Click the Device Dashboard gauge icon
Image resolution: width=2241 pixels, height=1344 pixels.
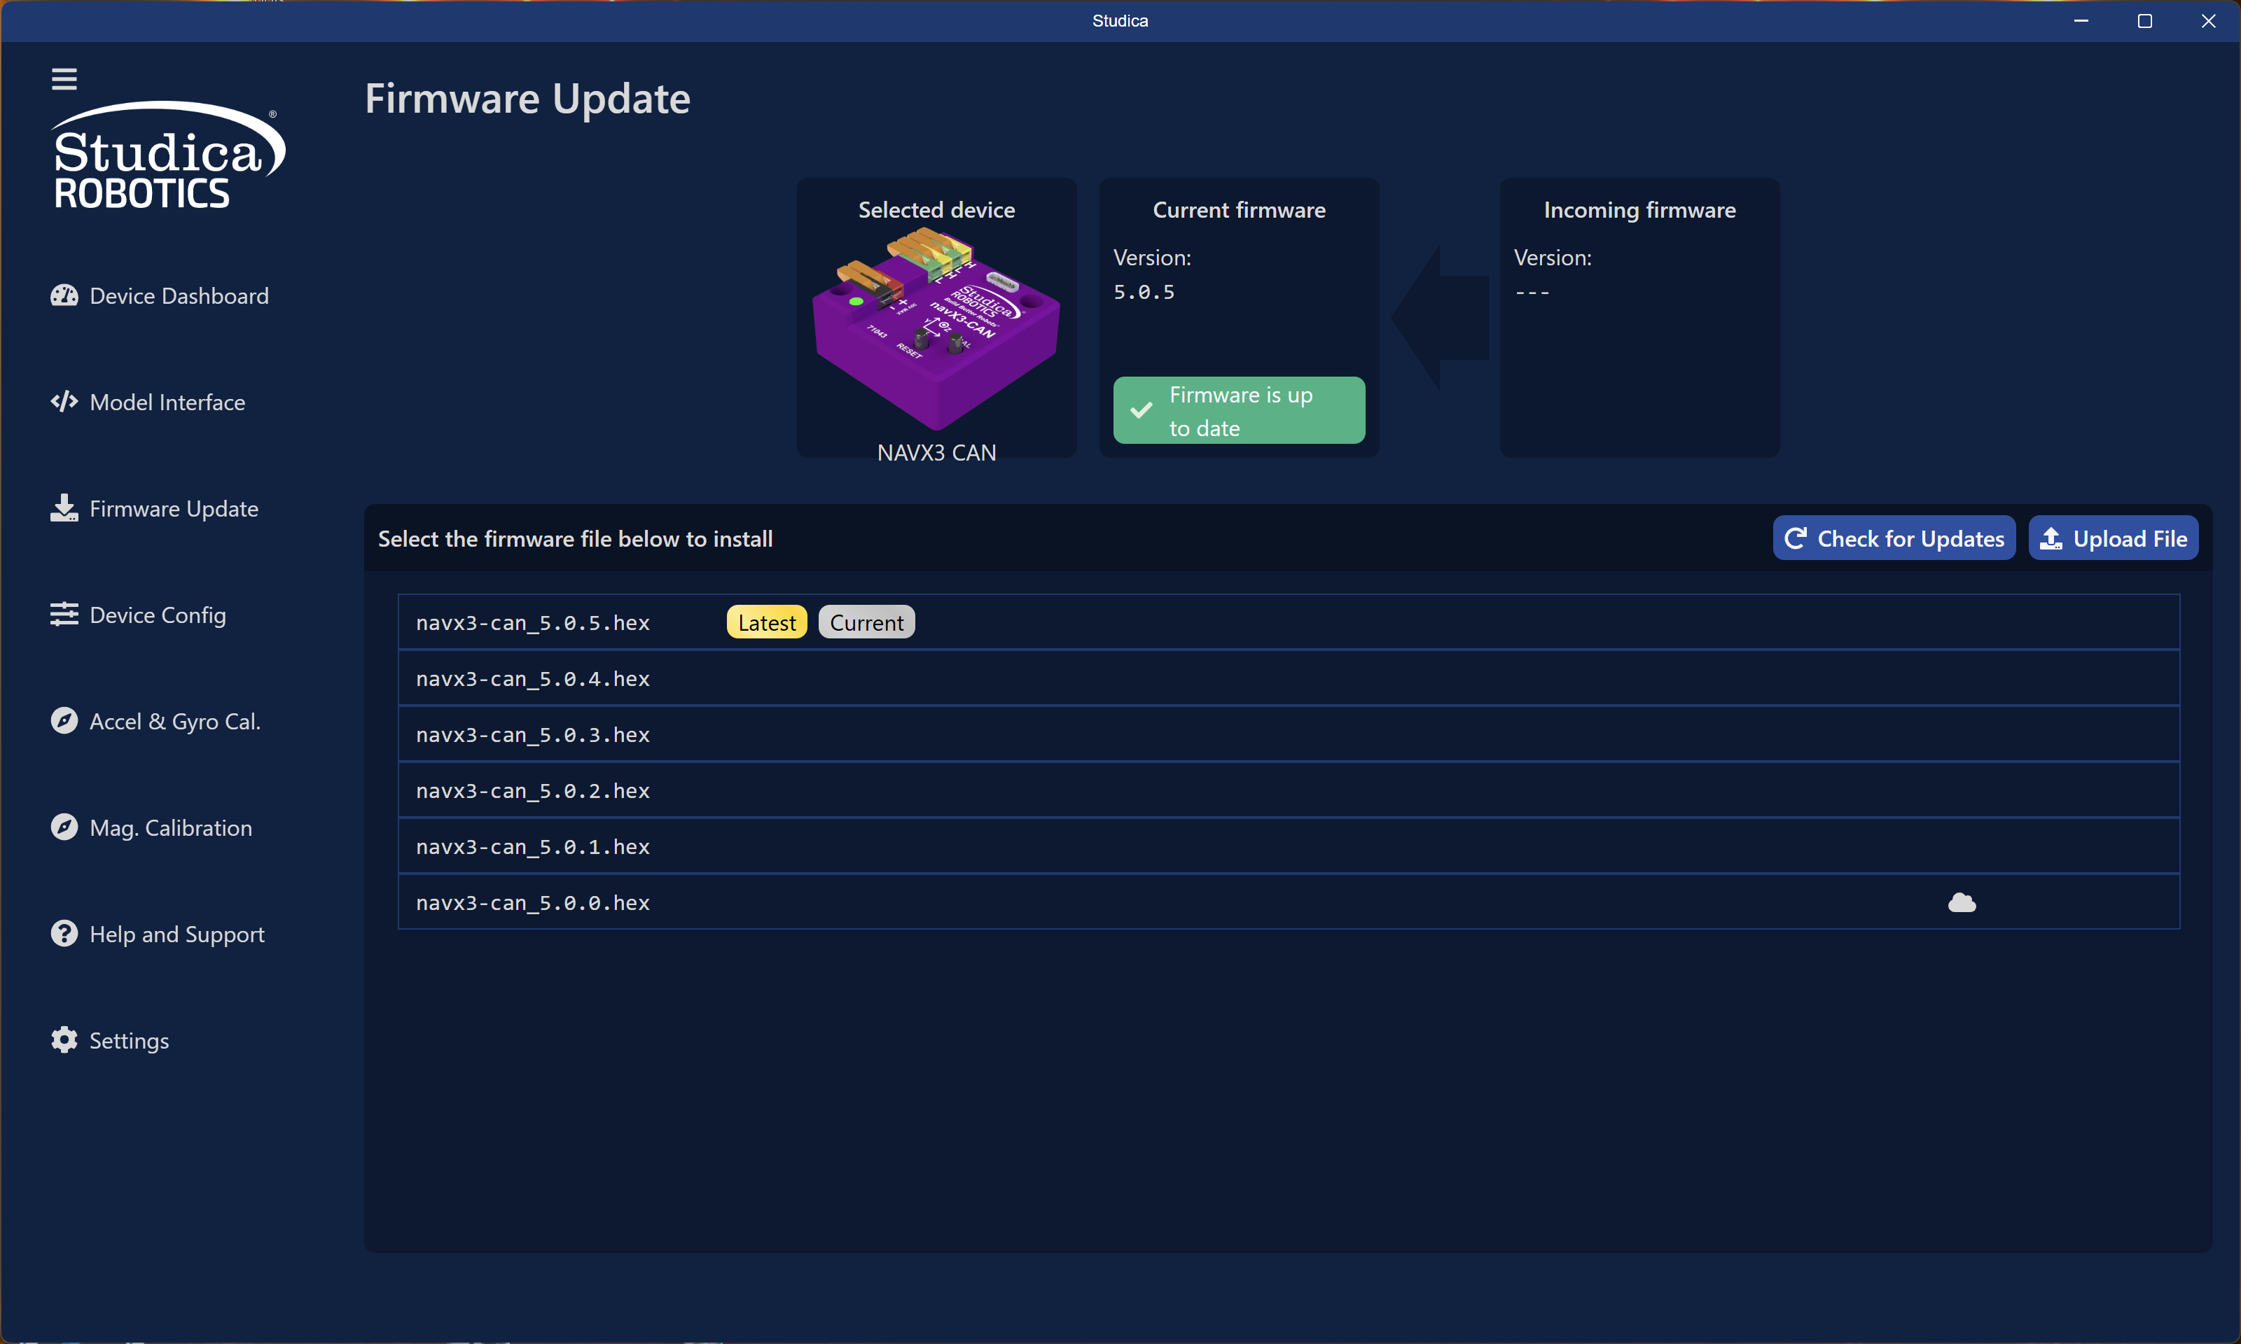click(64, 295)
